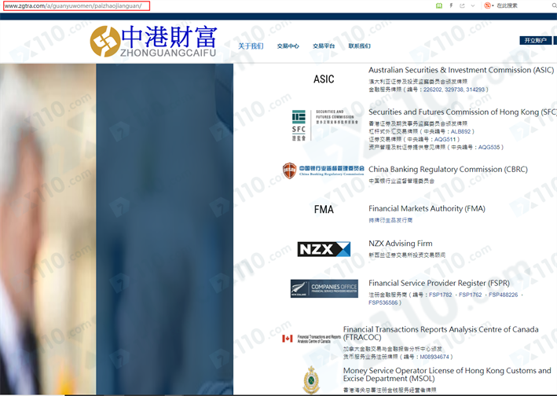Click the NZX logo
557x396 pixels.
coord(324,249)
